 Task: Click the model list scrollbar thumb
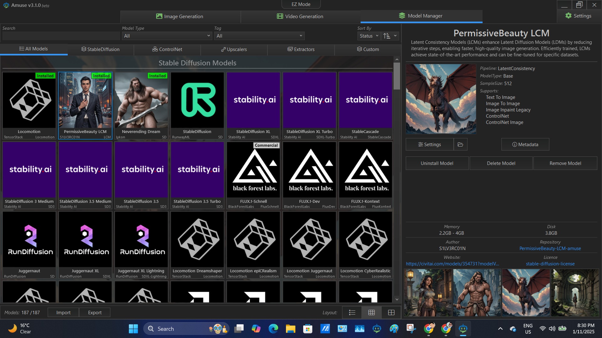(397, 76)
